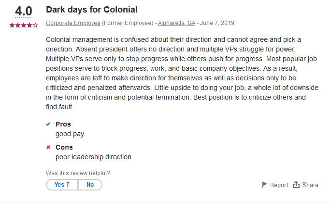Open the Corporate Employee link
331x203 pixels.
pos(73,23)
